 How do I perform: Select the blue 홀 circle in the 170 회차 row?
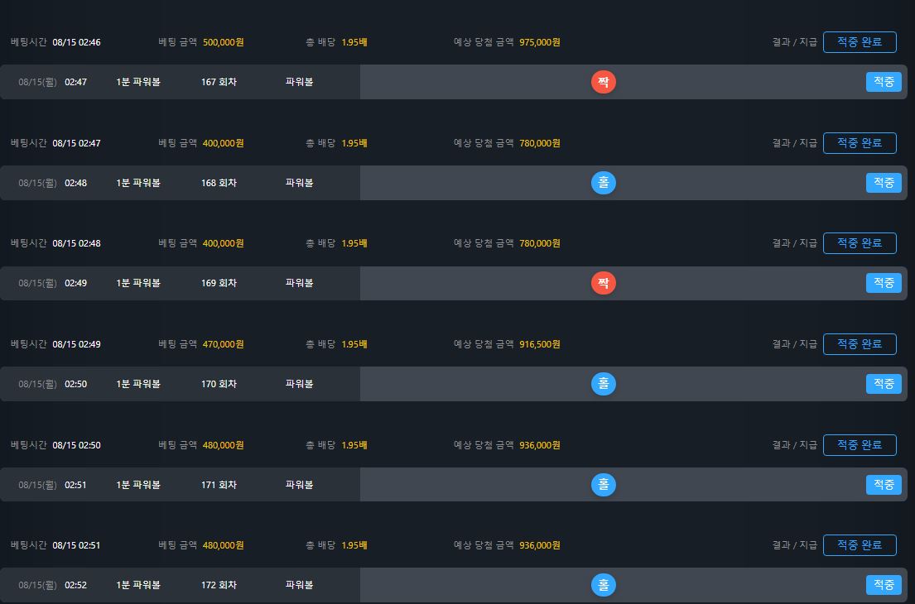[x=604, y=384]
